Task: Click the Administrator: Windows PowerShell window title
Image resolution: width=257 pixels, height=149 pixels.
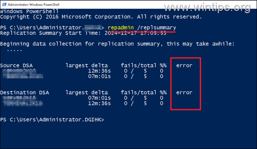Action: [34, 5]
